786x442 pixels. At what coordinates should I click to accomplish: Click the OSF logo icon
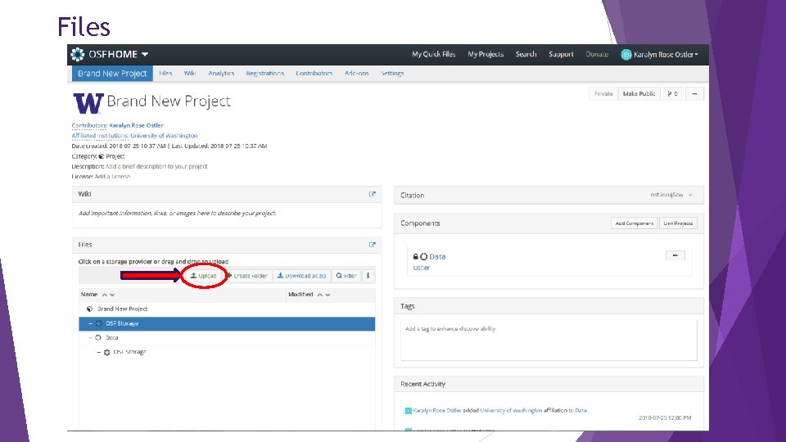(77, 54)
